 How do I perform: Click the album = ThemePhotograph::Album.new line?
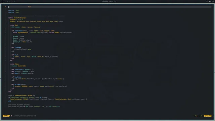21,95
